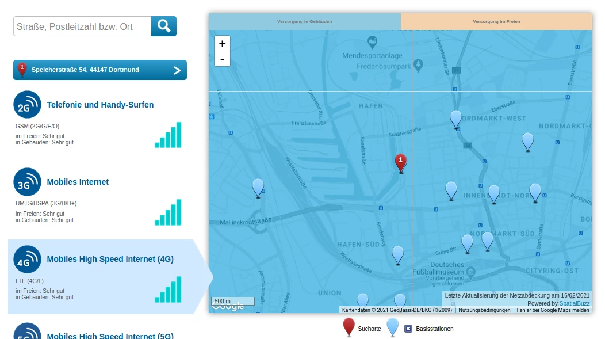Click the UMTS/HSPA (3G/H/H+) text

(x=46, y=204)
